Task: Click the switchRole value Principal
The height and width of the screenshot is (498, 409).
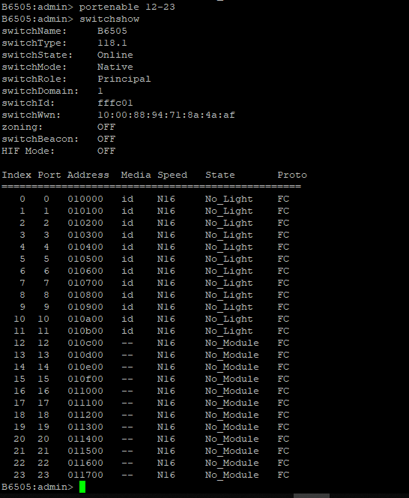Action: 124,79
